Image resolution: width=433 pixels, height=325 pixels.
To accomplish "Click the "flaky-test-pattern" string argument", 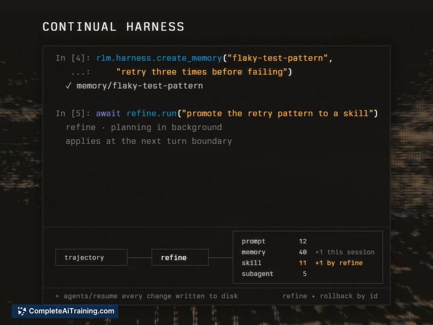I will click(x=277, y=58).
